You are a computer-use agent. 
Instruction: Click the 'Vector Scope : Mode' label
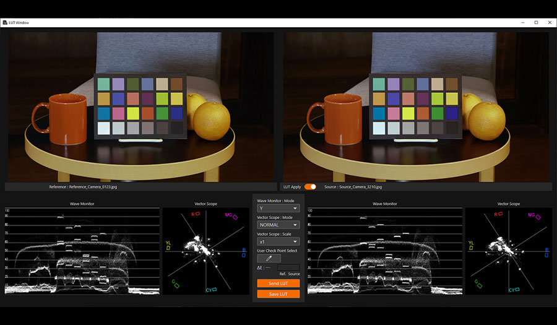pyautogui.click(x=275, y=217)
